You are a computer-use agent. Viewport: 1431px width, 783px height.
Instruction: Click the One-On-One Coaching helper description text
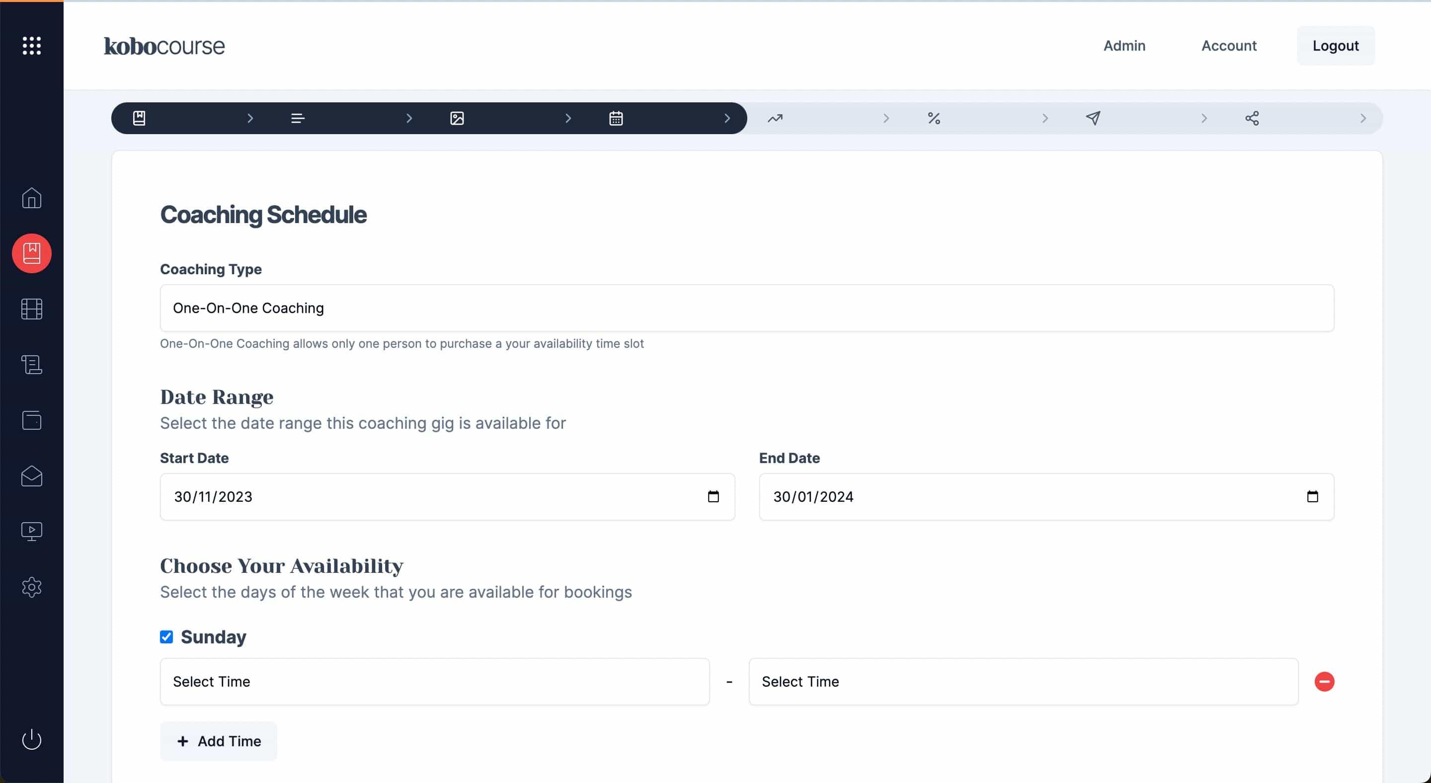[401, 343]
